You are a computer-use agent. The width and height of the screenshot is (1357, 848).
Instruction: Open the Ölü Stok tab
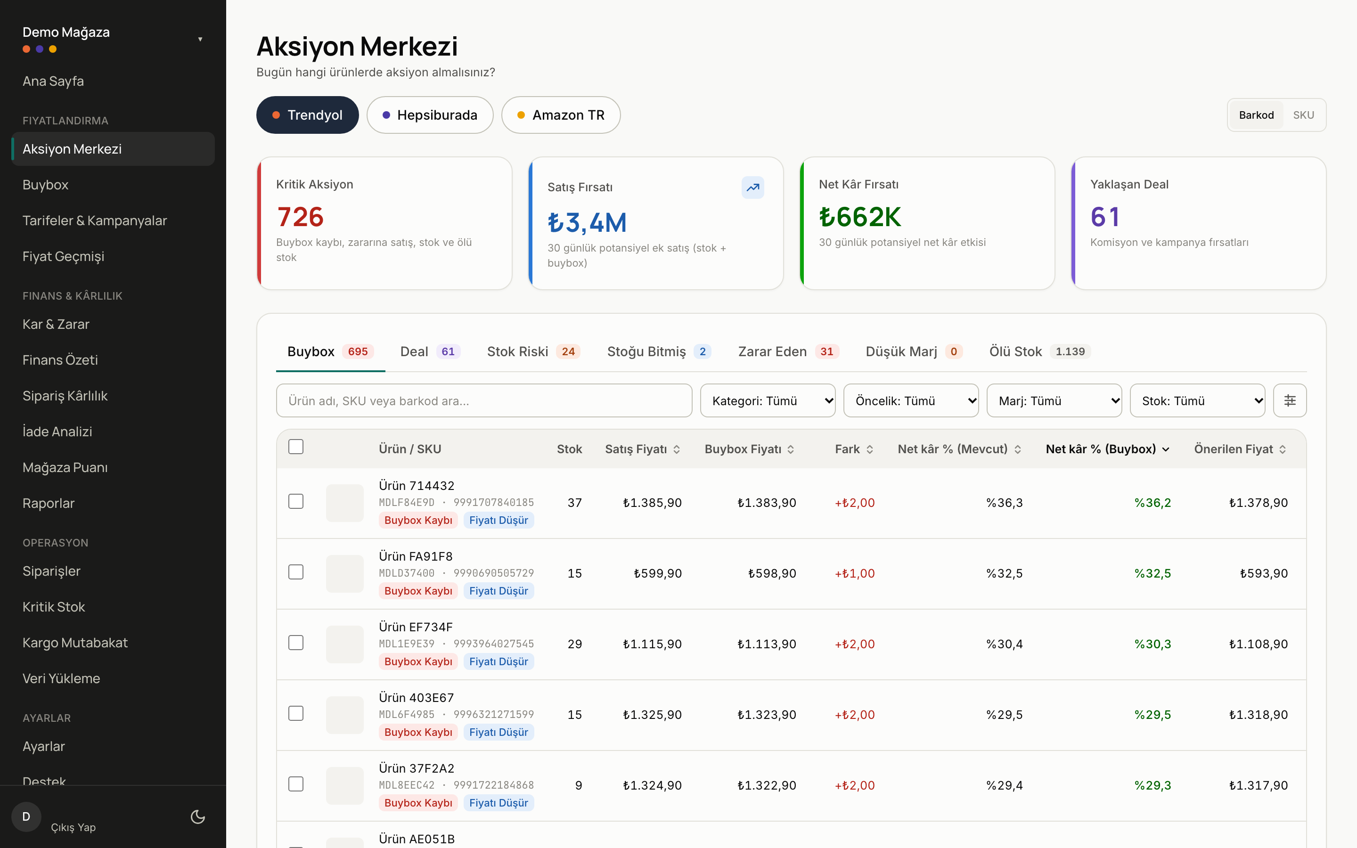pos(1039,351)
